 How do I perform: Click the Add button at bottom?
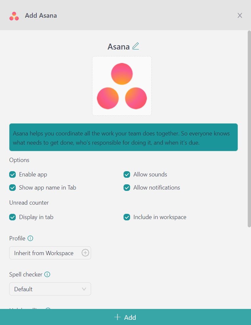(126, 317)
